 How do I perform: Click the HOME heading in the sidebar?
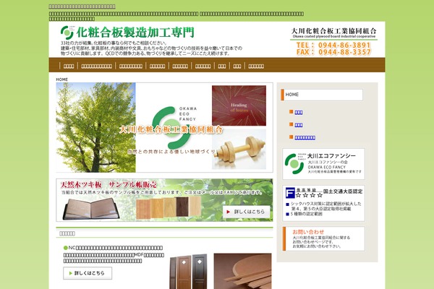click(x=322, y=95)
